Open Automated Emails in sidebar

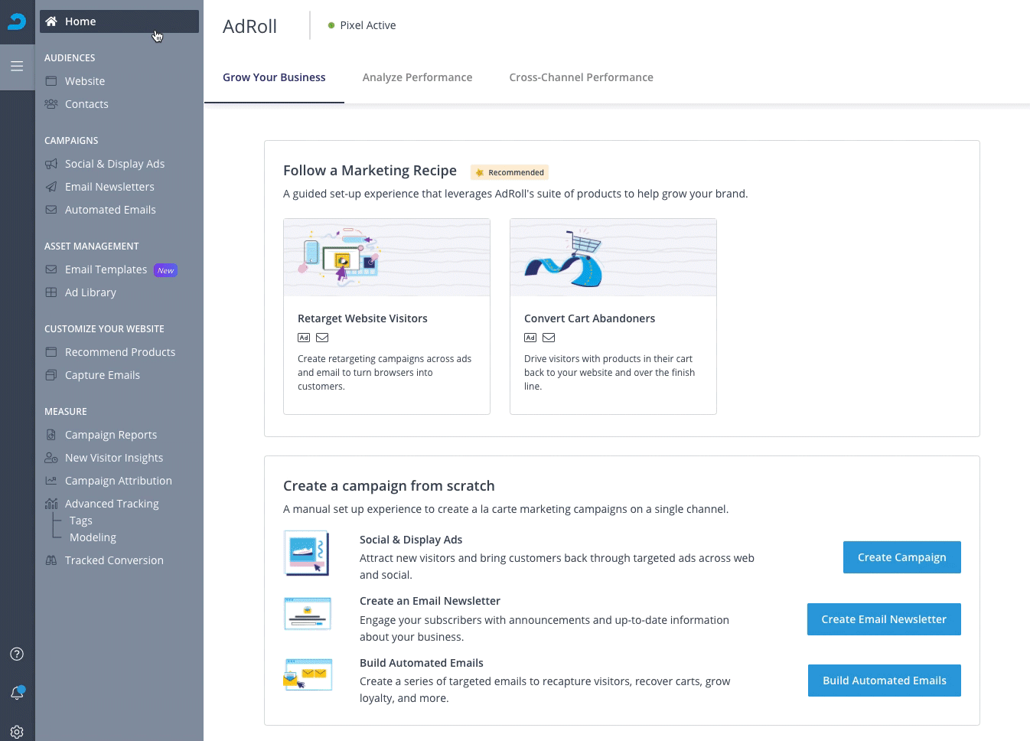pos(110,210)
